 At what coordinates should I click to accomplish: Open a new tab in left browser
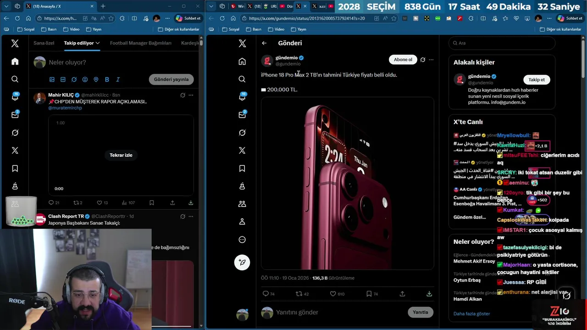(103, 6)
